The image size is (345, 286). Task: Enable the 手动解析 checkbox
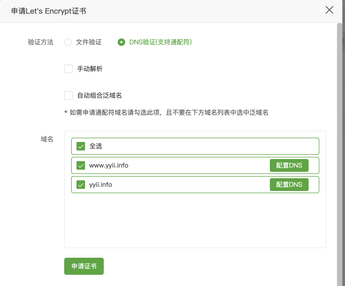[68, 69]
